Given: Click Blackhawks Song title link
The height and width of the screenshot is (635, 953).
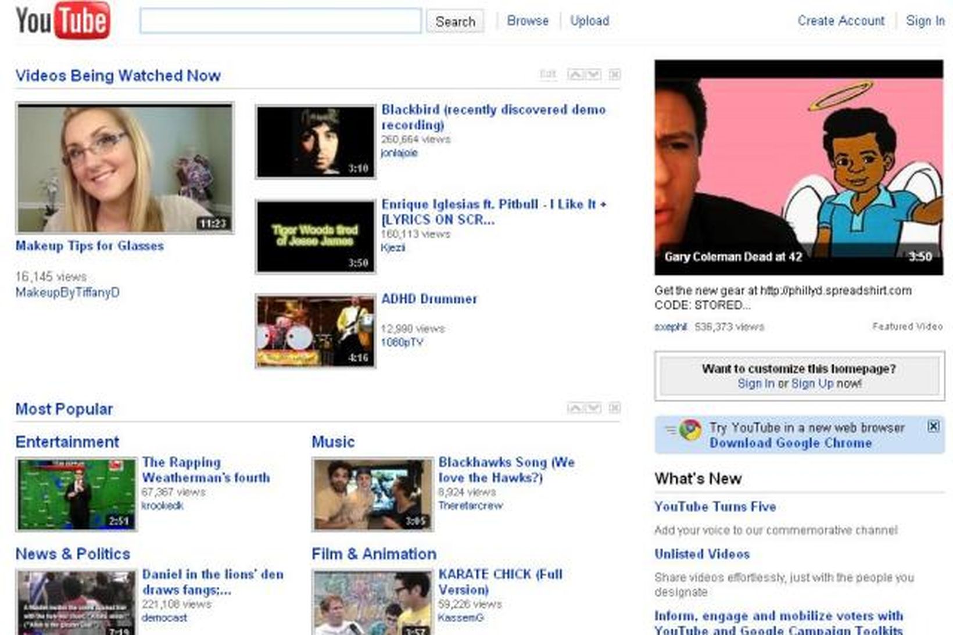Looking at the screenshot, I should (x=507, y=469).
